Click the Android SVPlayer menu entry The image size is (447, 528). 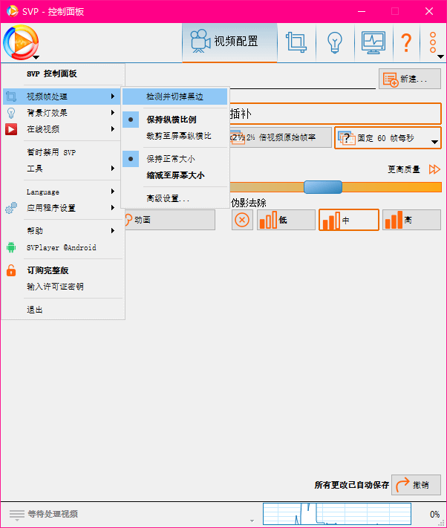[x=61, y=247]
